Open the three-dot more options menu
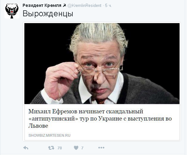 101,148
